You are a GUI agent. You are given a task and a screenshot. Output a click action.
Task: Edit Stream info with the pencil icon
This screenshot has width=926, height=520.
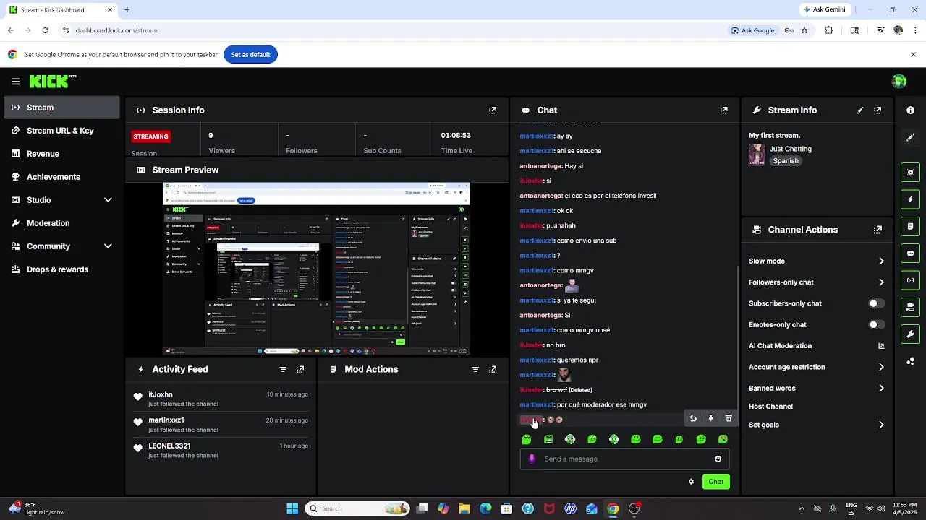coord(860,110)
